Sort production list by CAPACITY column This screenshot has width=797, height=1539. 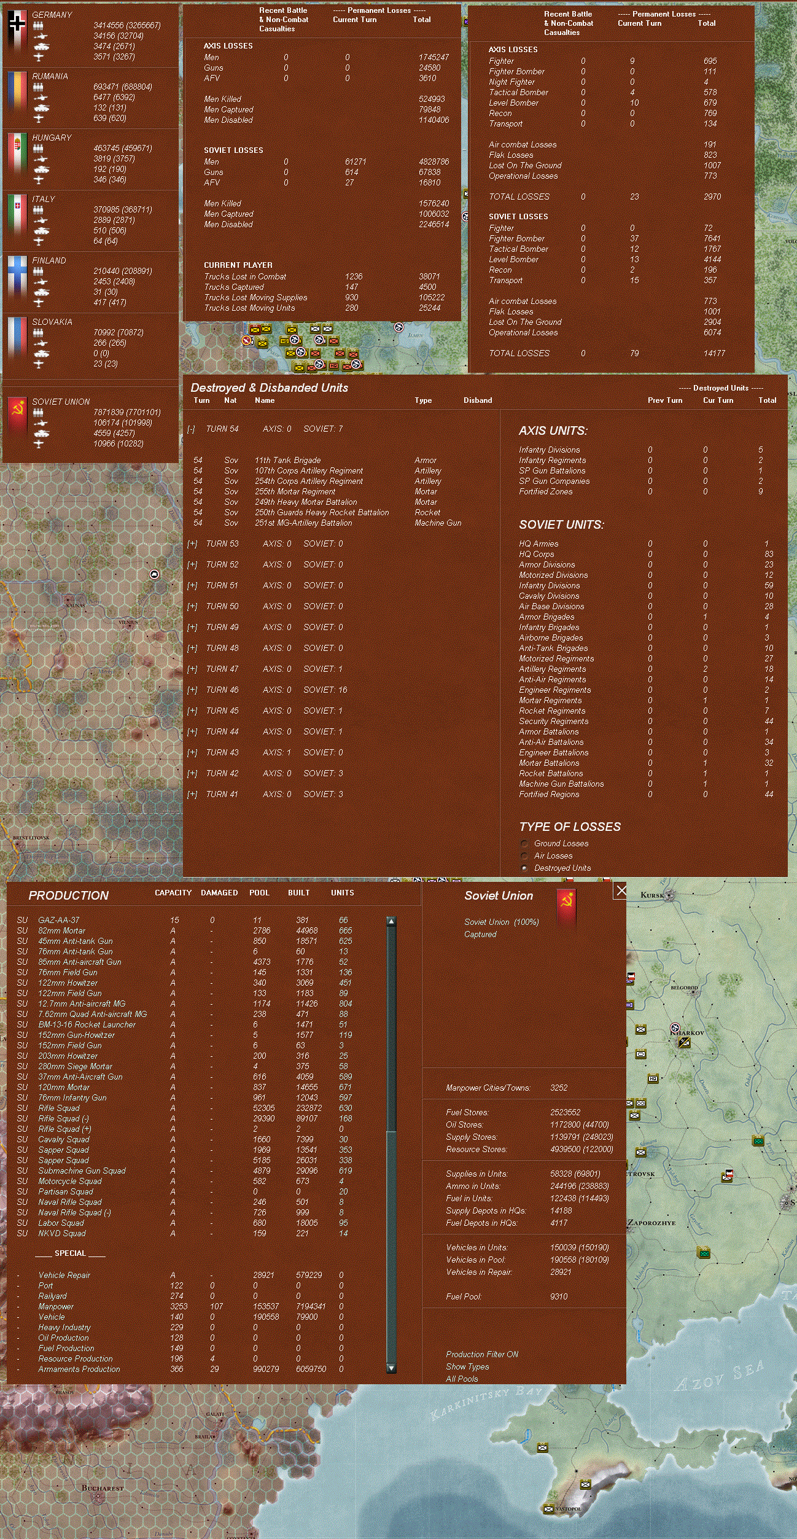pos(173,893)
